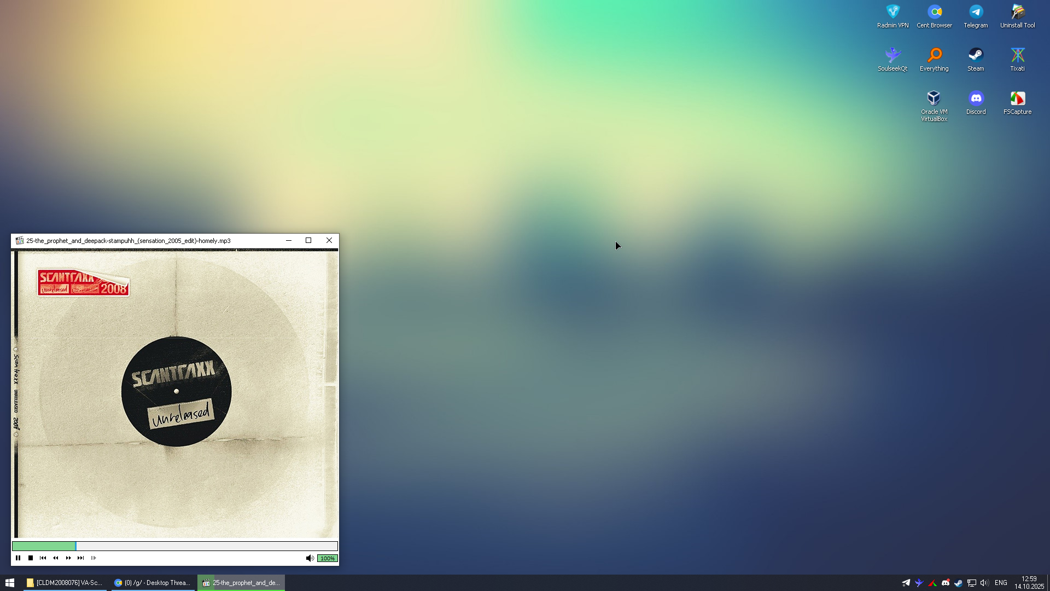Screen dimensions: 1050x591
Task: Open the Discord desktop icon
Action: tap(976, 102)
